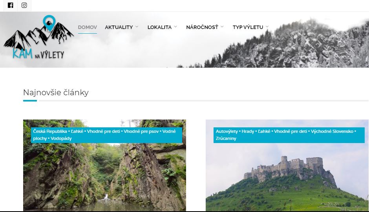Open the Hrady category tag
The image size is (369, 212).
click(248, 131)
